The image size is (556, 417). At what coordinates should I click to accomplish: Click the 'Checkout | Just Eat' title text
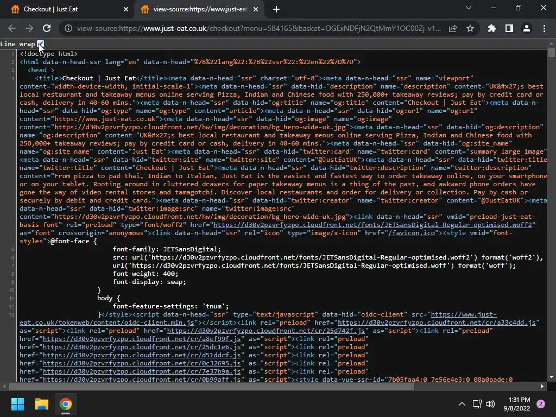pyautogui.click(x=99, y=78)
